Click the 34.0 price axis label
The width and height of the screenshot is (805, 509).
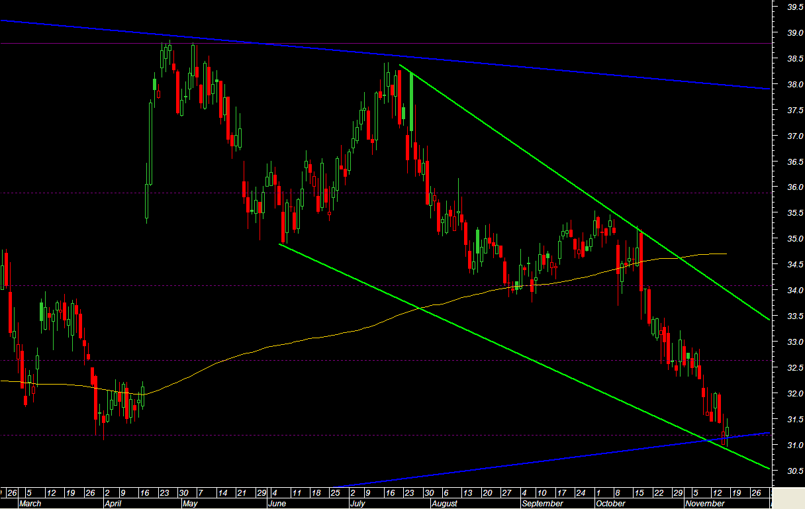coord(794,291)
